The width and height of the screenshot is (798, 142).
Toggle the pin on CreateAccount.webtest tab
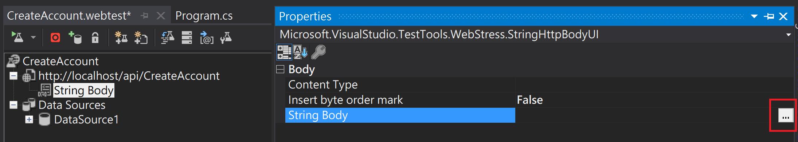point(145,16)
